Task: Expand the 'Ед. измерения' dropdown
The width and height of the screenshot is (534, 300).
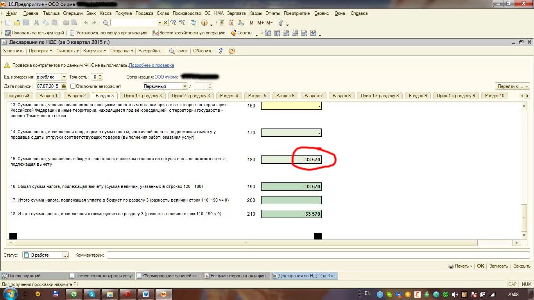Action: [x=64, y=77]
